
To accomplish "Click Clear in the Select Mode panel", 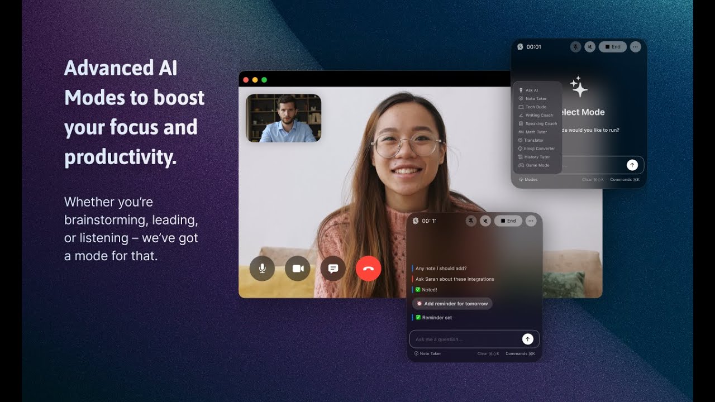I will pyautogui.click(x=593, y=180).
